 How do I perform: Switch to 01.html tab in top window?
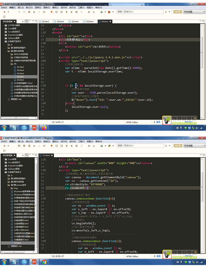[46, 21]
